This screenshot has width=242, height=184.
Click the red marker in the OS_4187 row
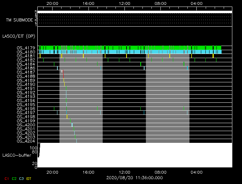point(63,72)
